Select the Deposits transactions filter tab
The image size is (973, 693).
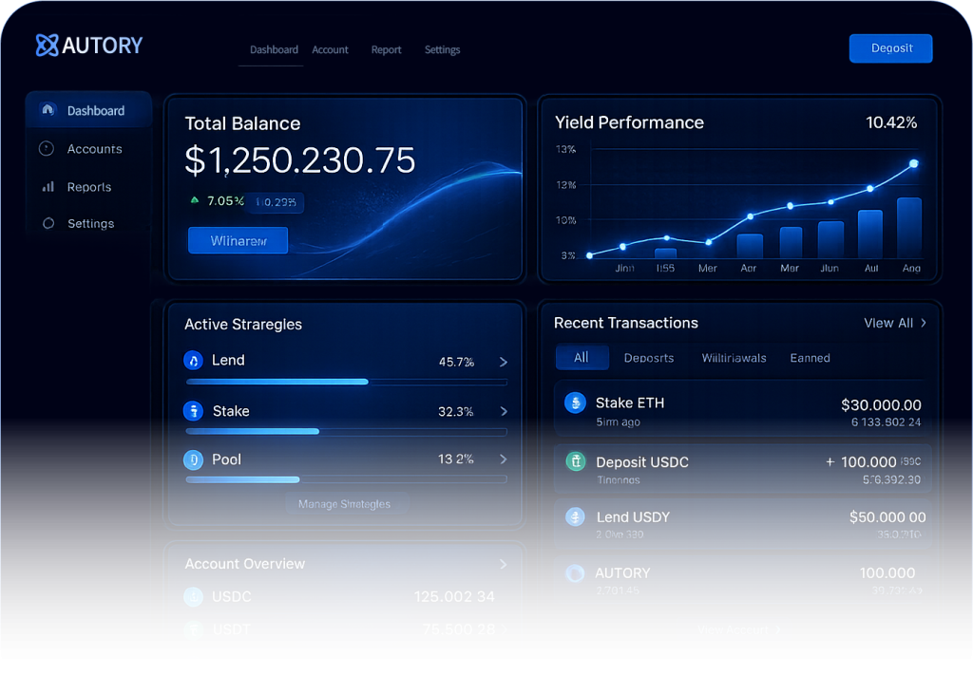[x=648, y=358]
